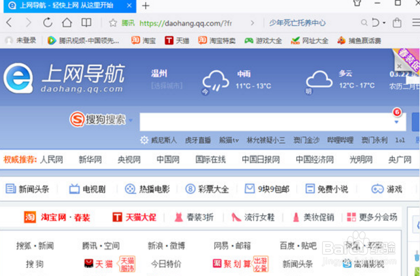The image size is (420, 276).
Task: Click the hot word 林允被疑小三
Action: (266, 140)
